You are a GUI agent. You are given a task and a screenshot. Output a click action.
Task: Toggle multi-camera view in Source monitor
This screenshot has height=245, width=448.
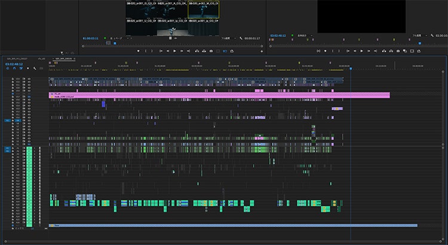[225, 51]
